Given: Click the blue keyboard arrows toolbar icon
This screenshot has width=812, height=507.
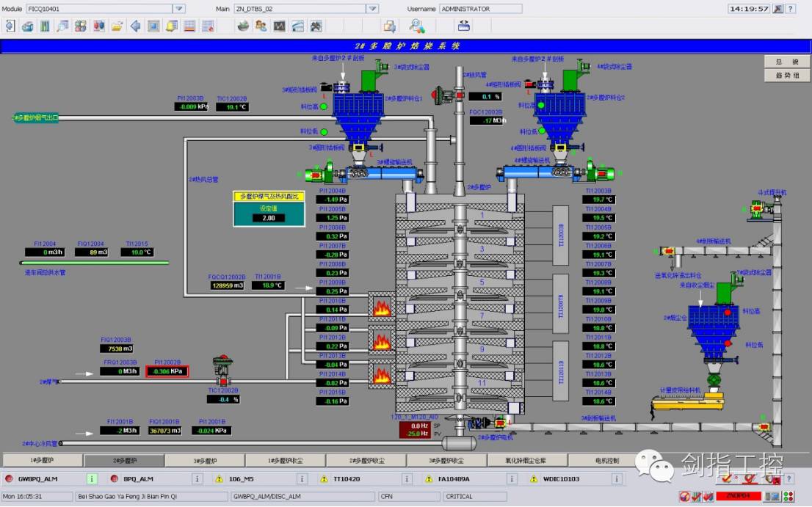Looking at the screenshot, I should click(x=464, y=26).
